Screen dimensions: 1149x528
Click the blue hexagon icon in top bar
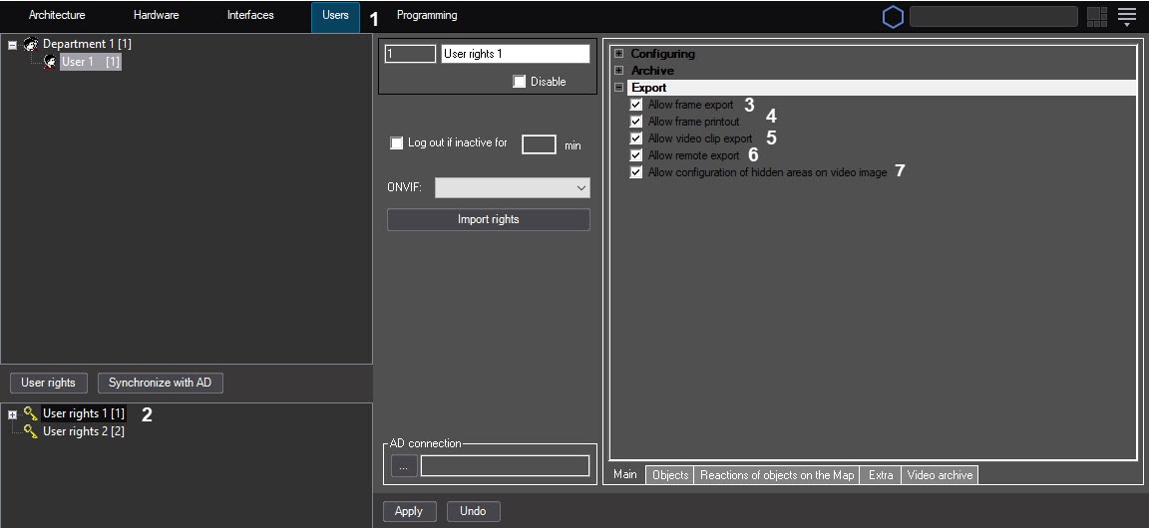point(893,17)
